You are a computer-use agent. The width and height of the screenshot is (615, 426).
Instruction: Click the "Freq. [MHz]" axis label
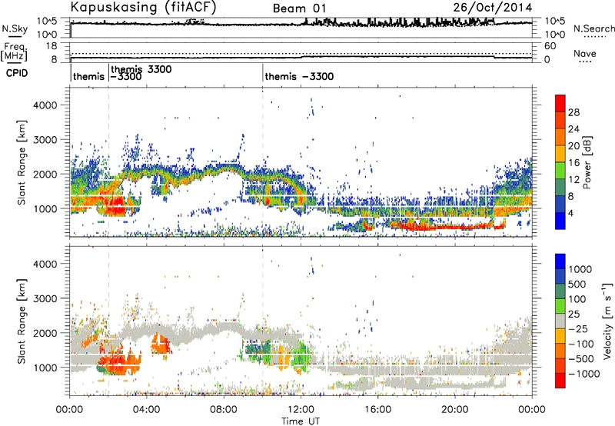point(14,52)
